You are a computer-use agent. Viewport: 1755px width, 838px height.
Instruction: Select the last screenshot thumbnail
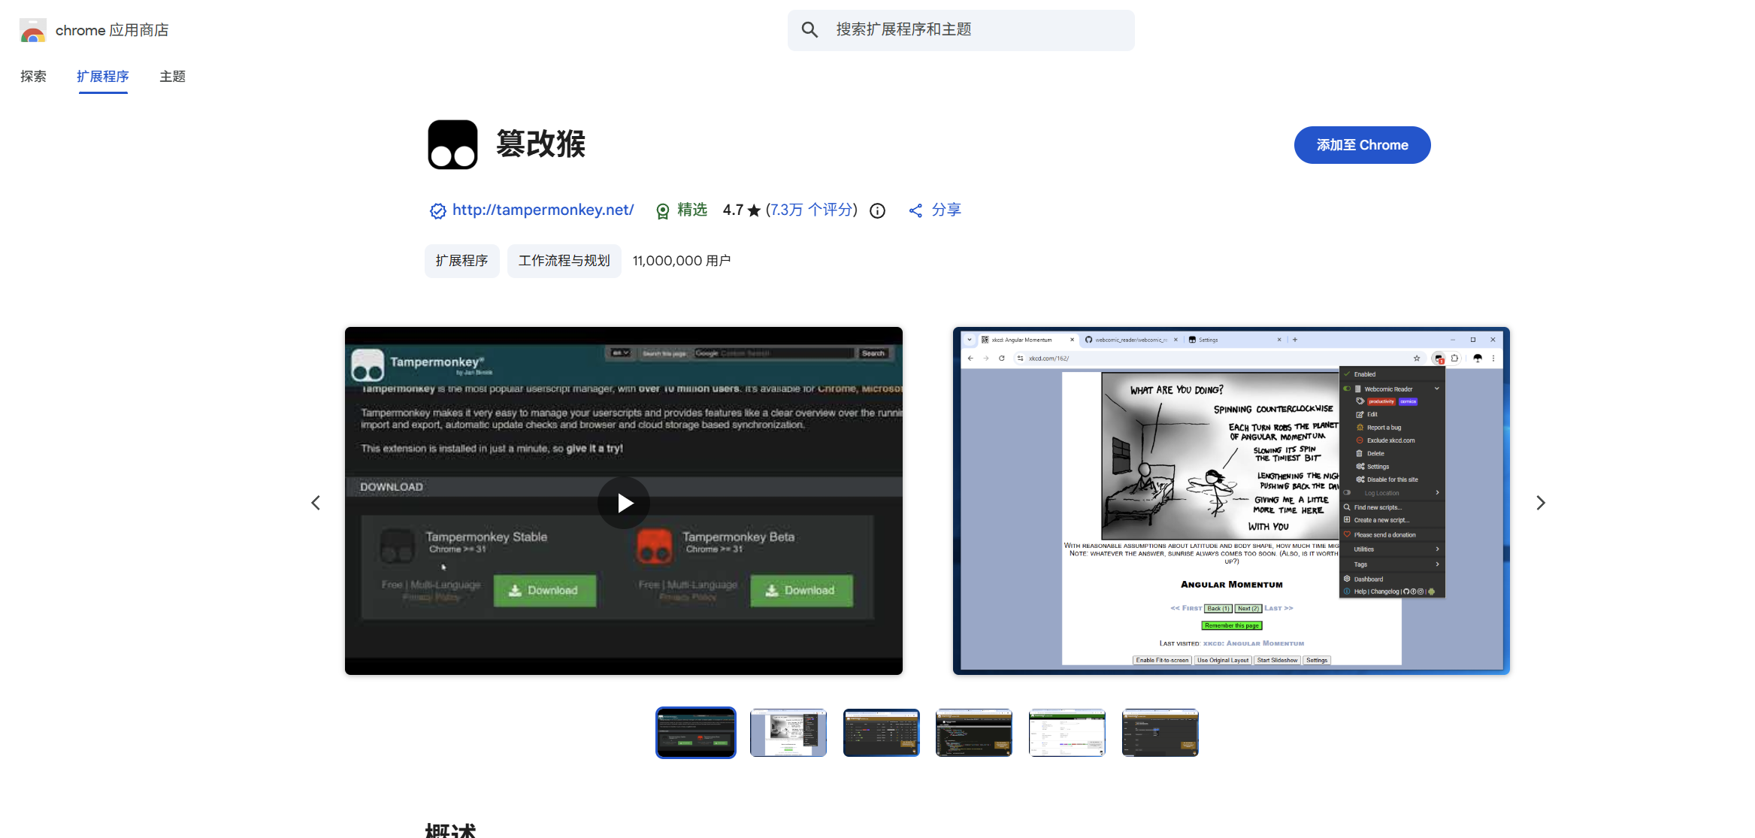coord(1160,733)
